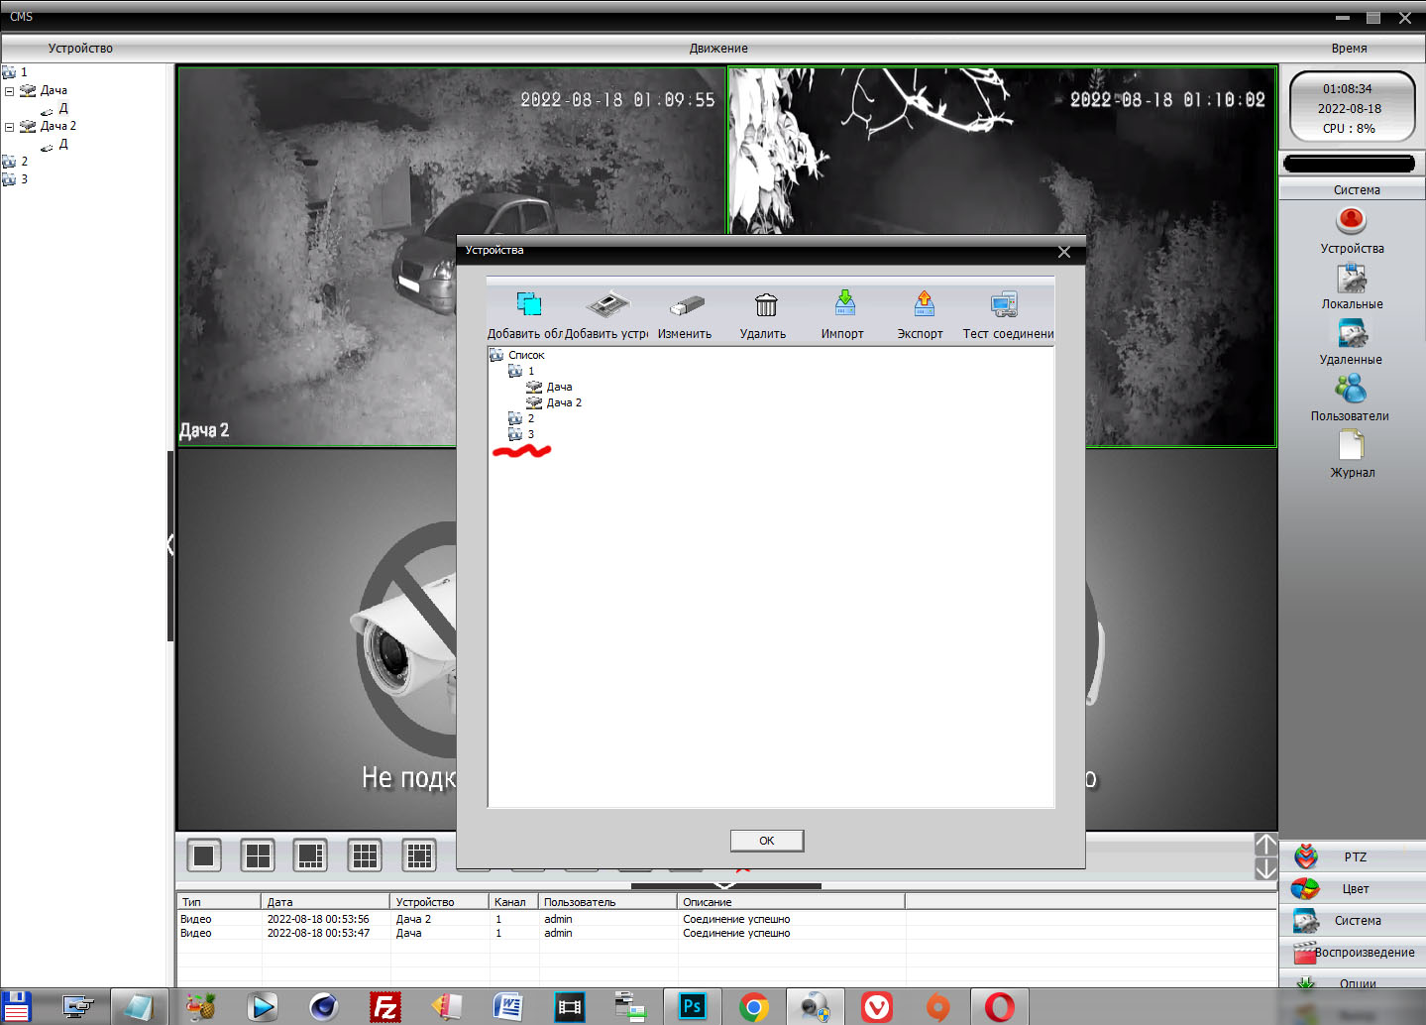This screenshot has height=1025, width=1426.
Task: Collapse the Дача device in the left tree
Action: 10,91
